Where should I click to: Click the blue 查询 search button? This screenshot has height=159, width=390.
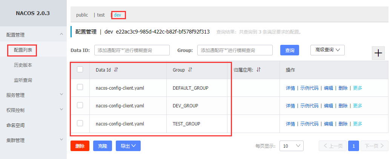tap(290, 50)
